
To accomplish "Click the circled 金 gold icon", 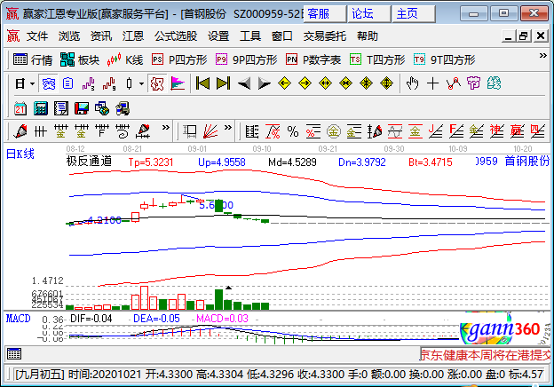I will pos(334,131).
